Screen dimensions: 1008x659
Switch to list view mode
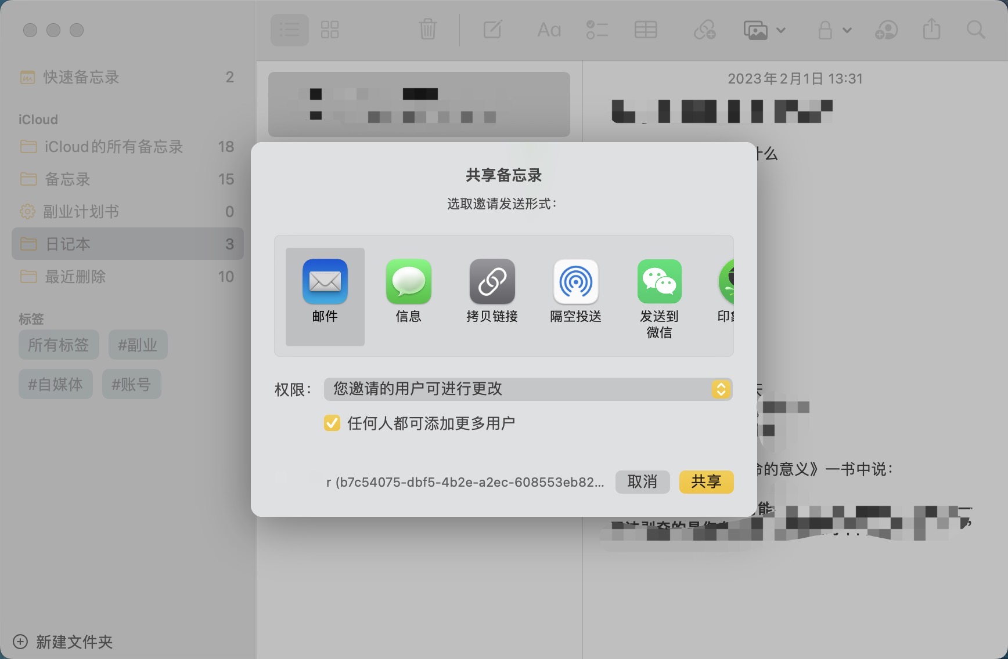pos(289,30)
